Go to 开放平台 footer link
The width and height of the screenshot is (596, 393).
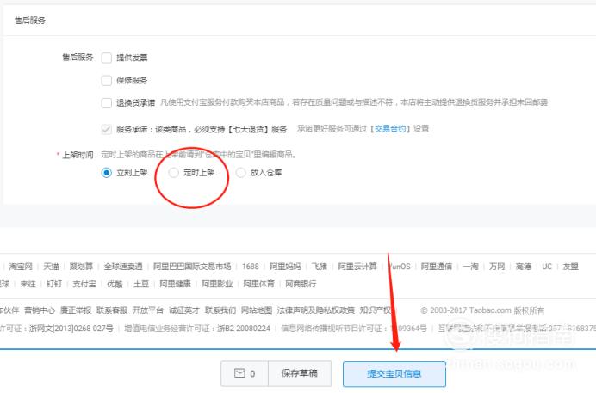click(x=148, y=310)
